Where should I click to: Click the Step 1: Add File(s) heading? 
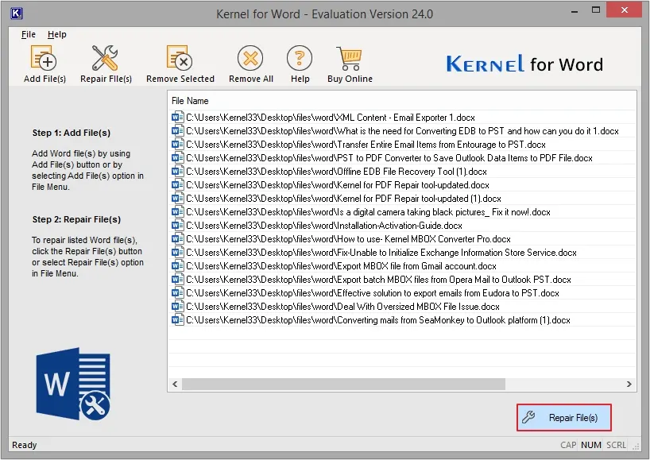tap(72, 133)
